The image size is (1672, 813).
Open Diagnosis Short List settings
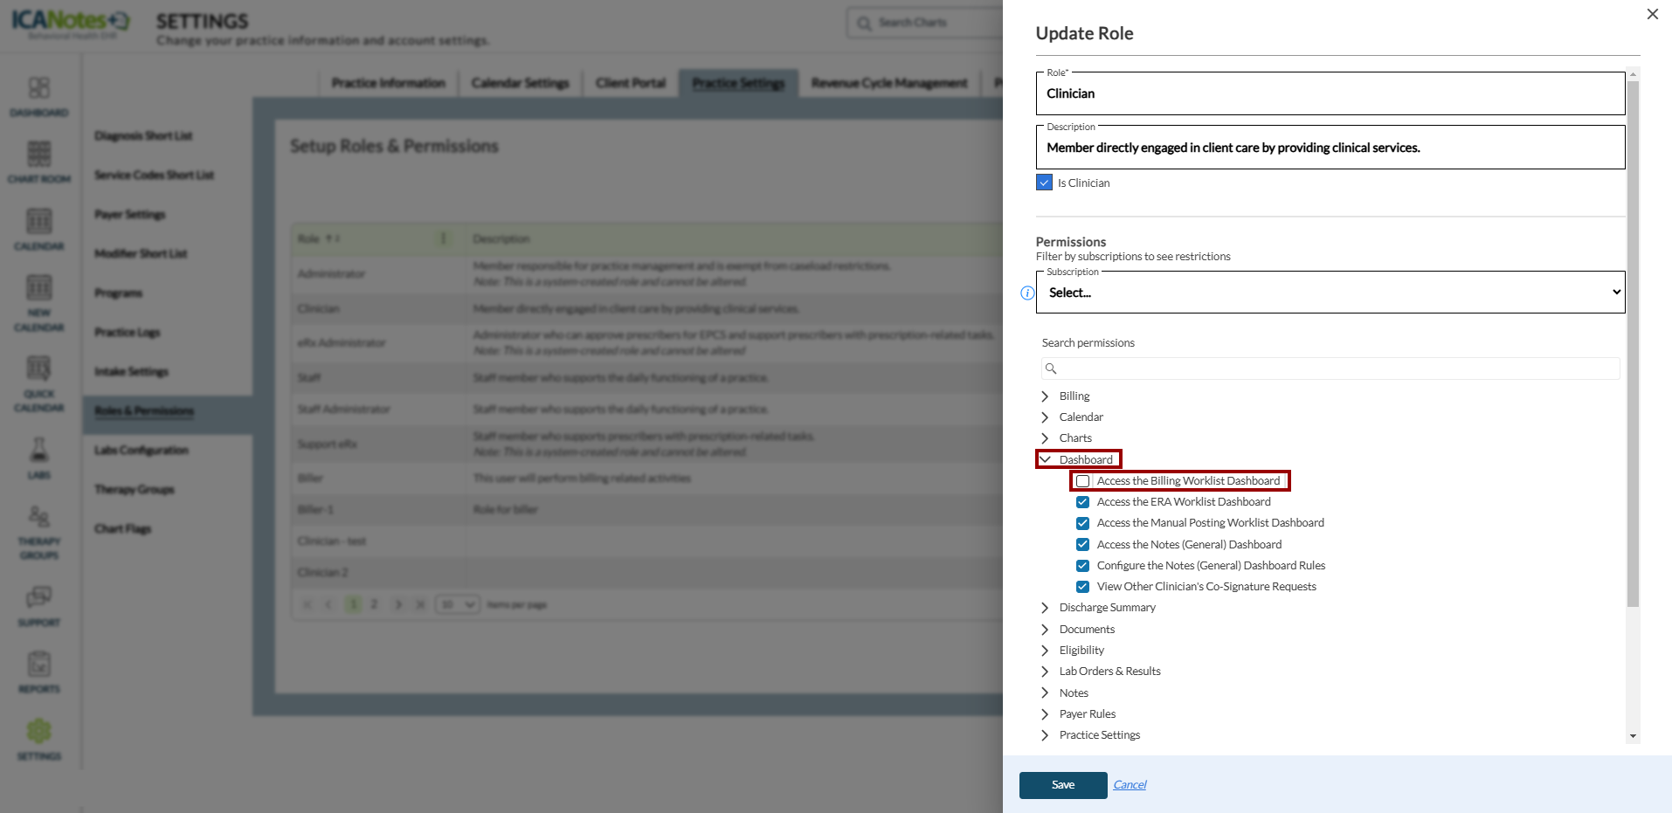click(x=143, y=136)
